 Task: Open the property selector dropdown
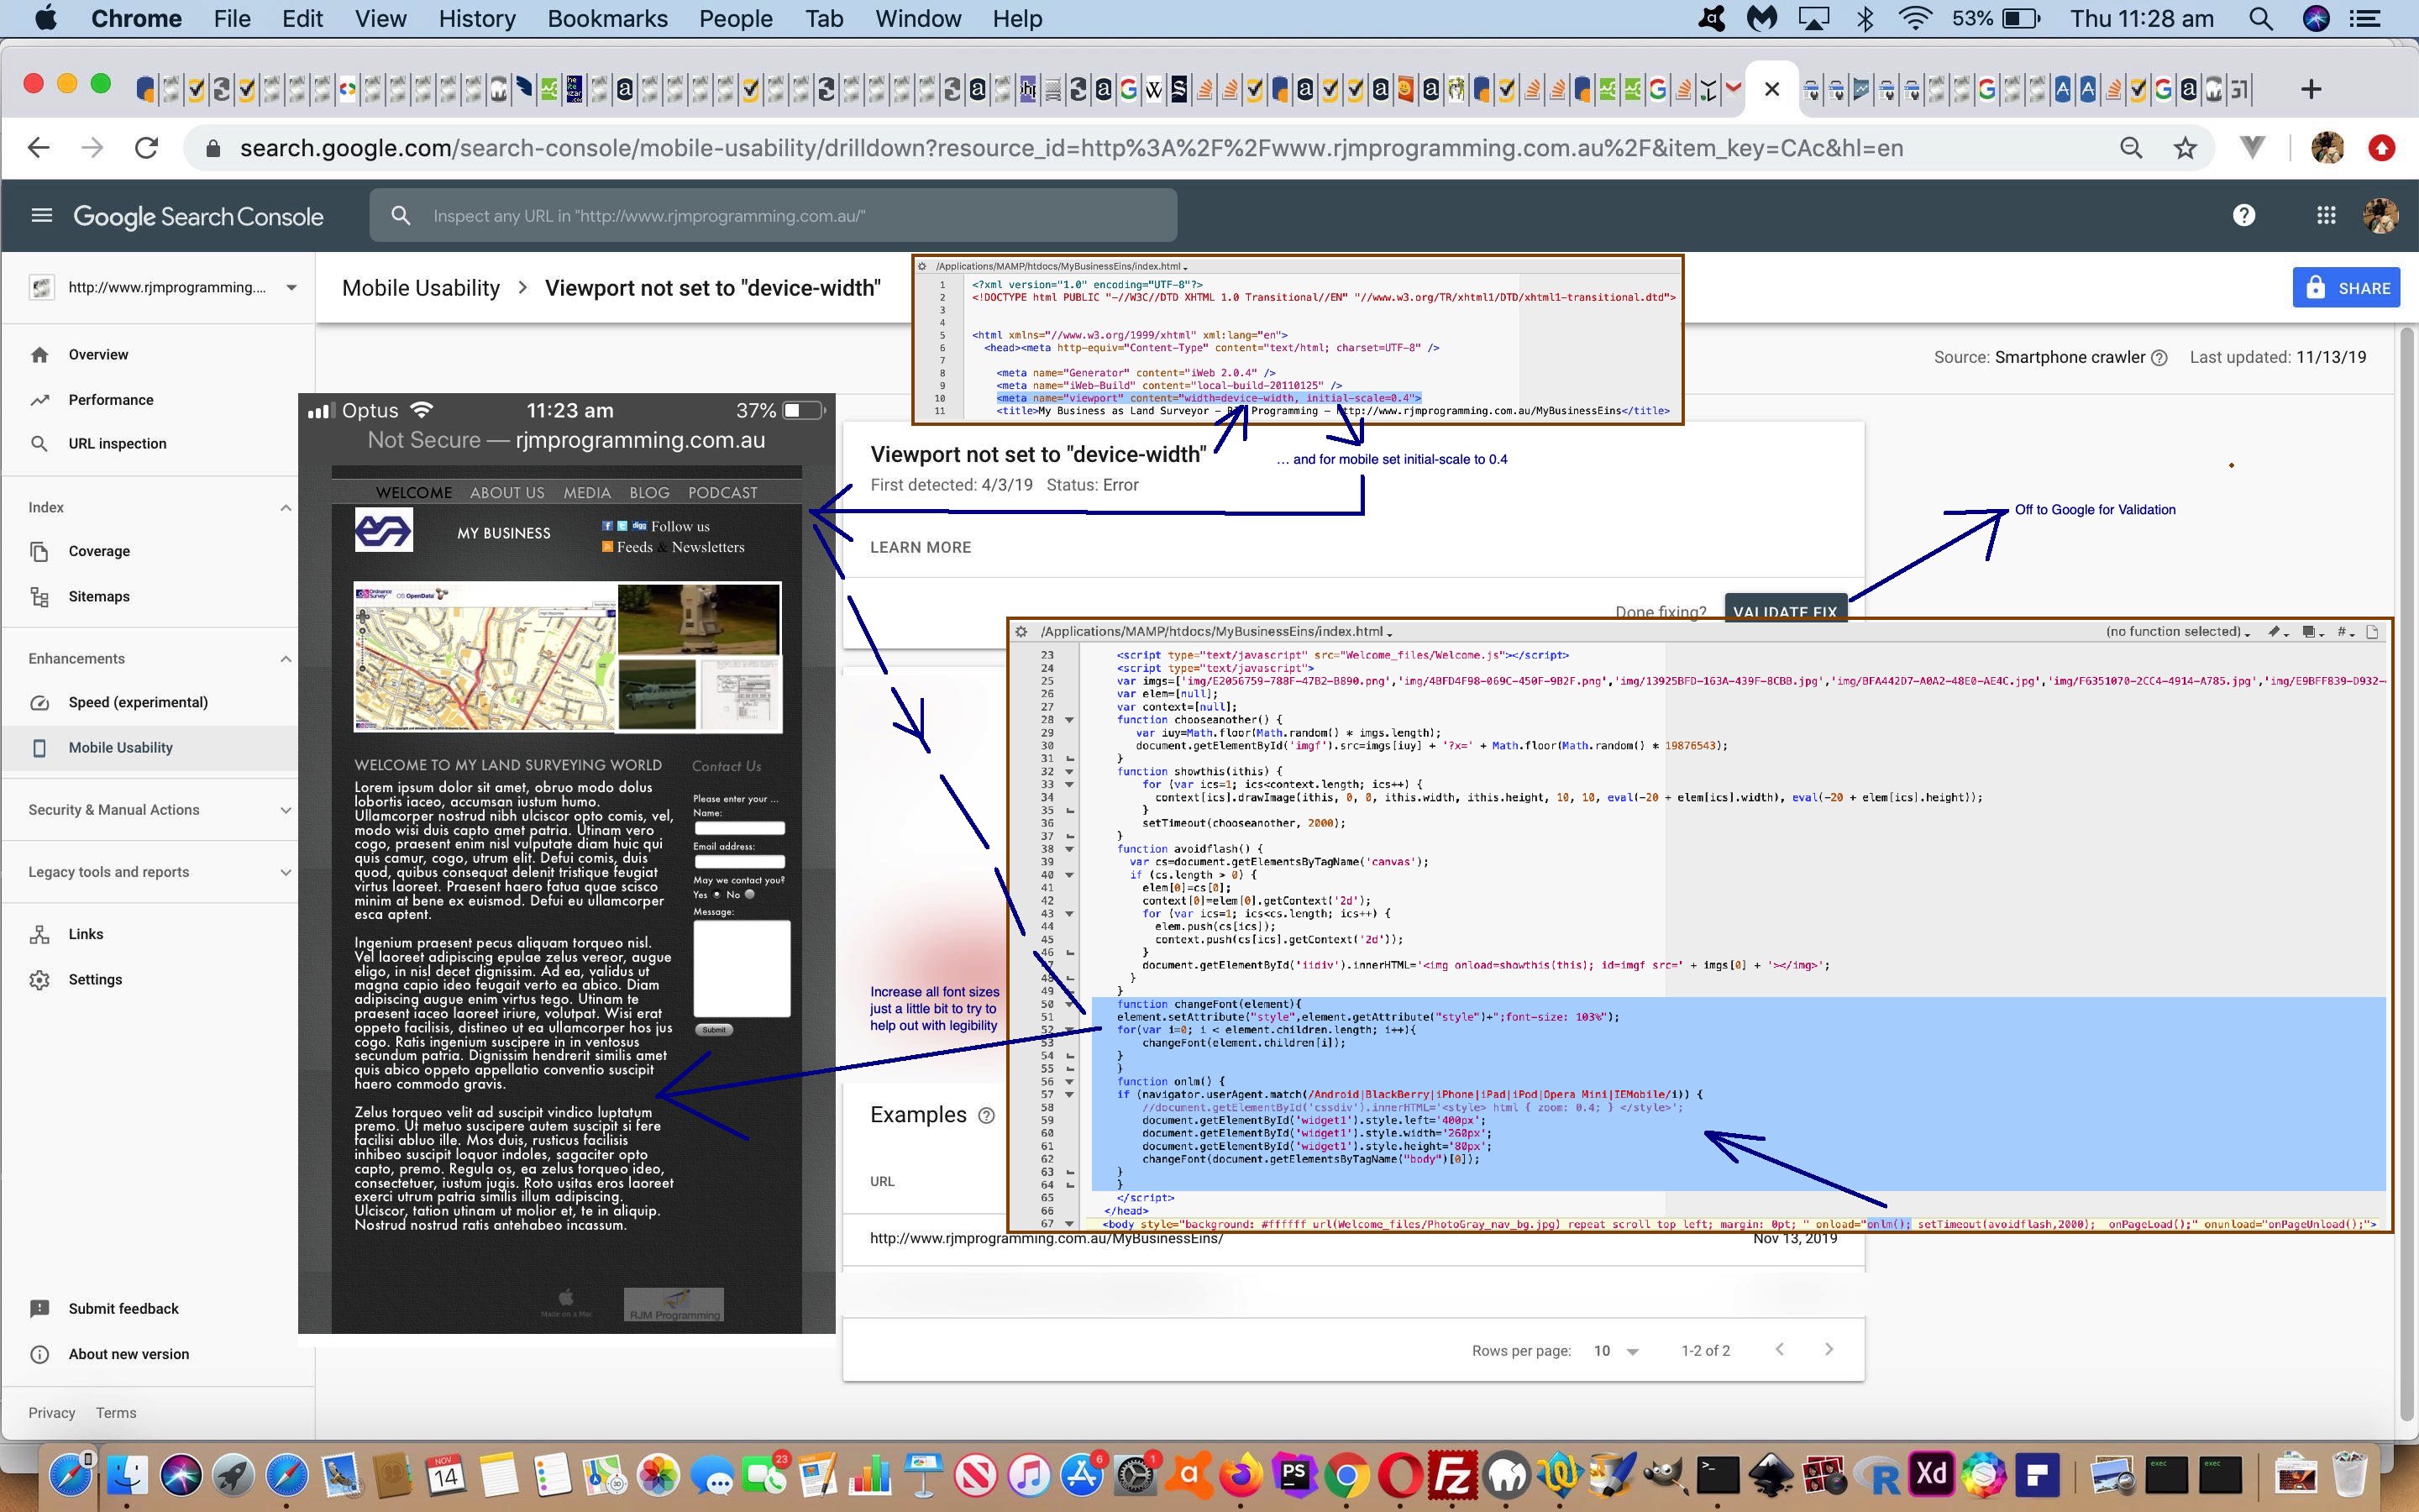pyautogui.click(x=165, y=288)
